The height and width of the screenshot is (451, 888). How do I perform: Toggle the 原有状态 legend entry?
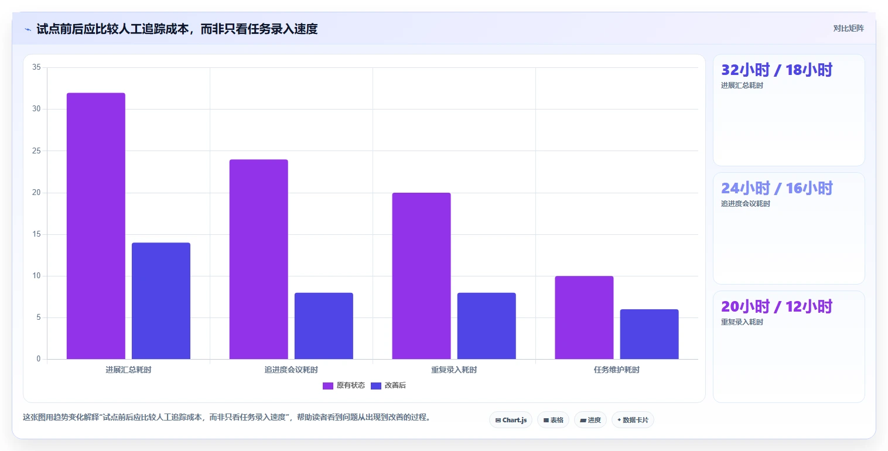tap(344, 385)
